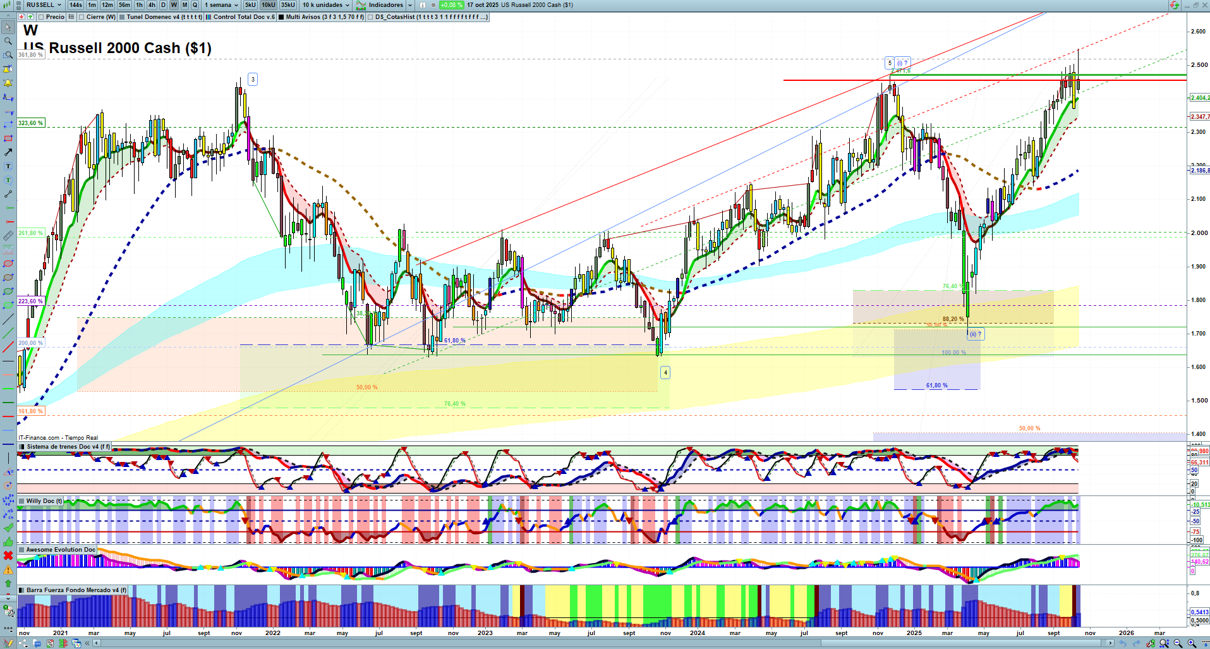Click the Multi Avisos black swatch
The height and width of the screenshot is (649, 1210).
pos(281,17)
